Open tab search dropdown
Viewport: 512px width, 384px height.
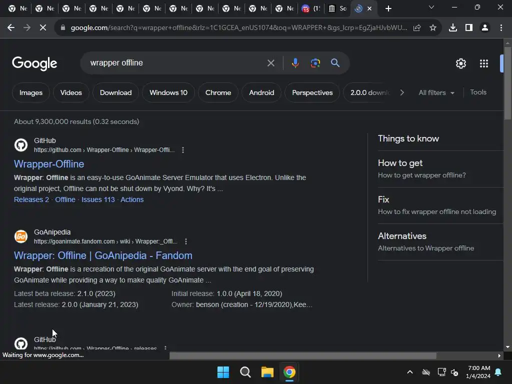point(431,7)
